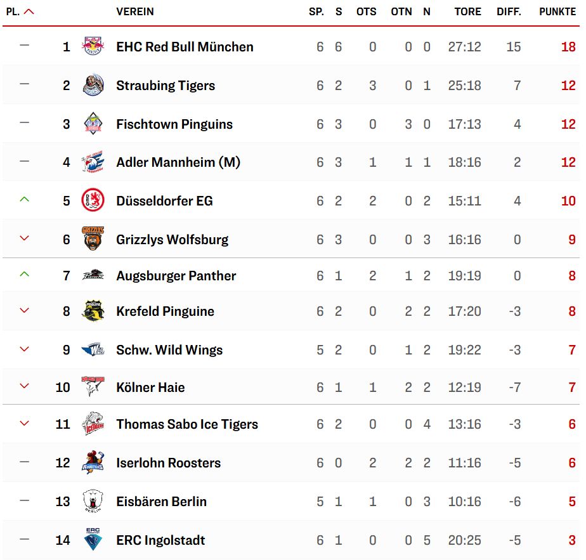Click the green up arrow beside Düsseldorfer EG
Image resolution: width=586 pixels, height=560 pixels.
(x=24, y=199)
